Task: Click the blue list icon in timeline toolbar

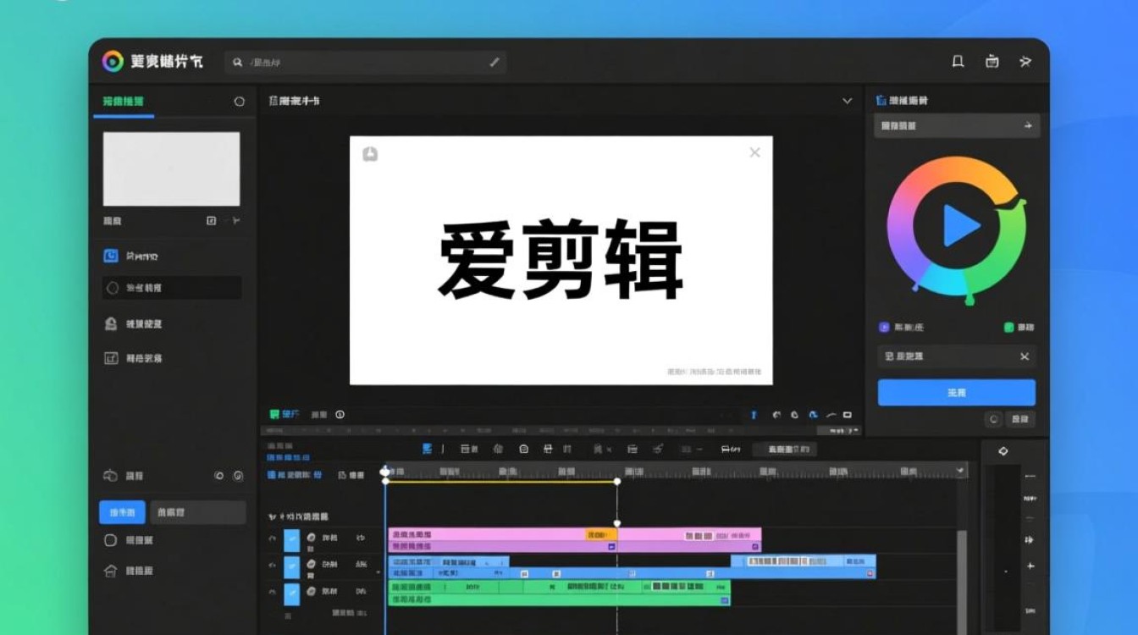Action: [428, 449]
